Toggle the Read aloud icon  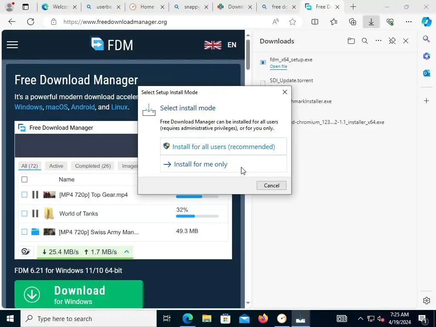tap(275, 22)
